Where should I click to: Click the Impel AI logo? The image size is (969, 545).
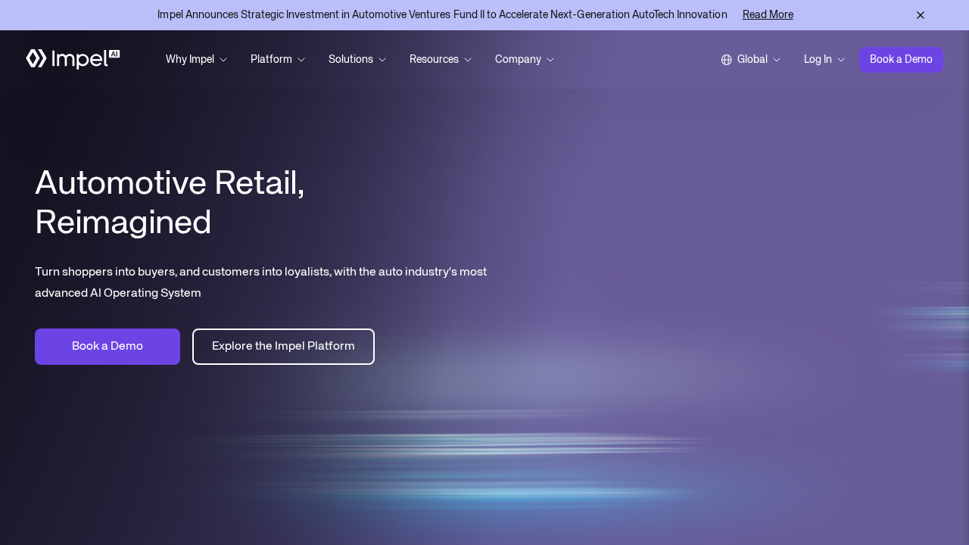click(73, 59)
